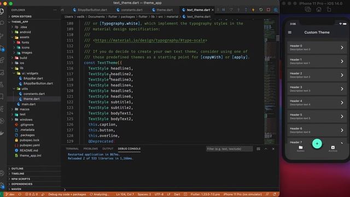This screenshot has height=197, width=350.
Task: Tap the Notes folder tab in the app
Action: pos(300,148)
